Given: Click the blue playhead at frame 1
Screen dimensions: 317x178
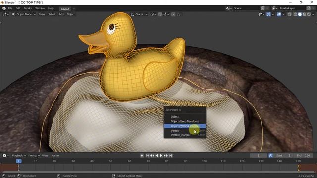Looking at the screenshot, I should 19,161.
